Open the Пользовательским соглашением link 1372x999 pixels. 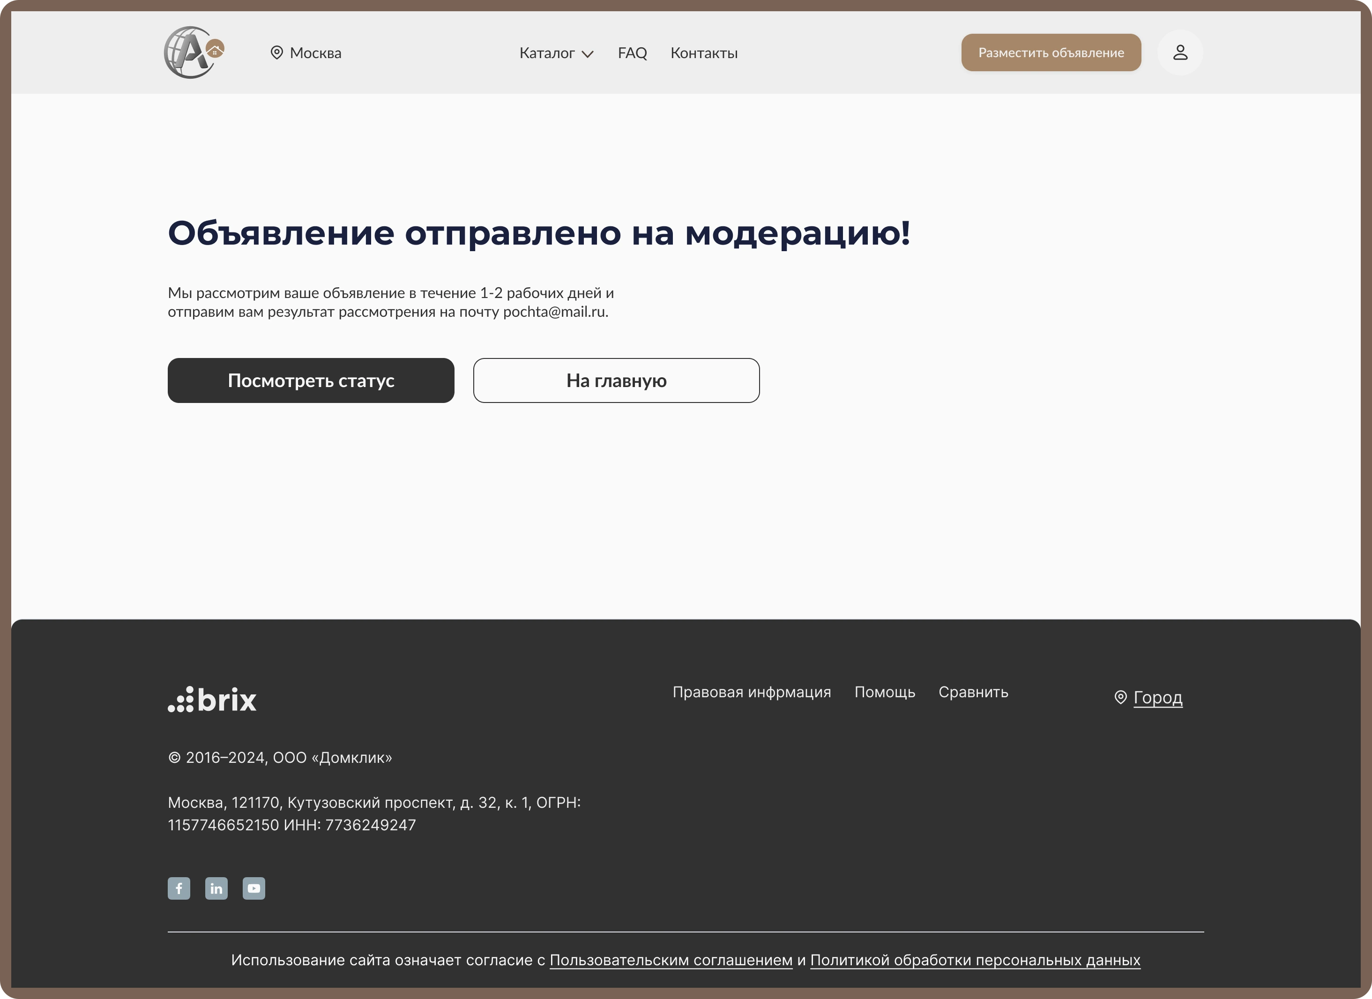671,960
